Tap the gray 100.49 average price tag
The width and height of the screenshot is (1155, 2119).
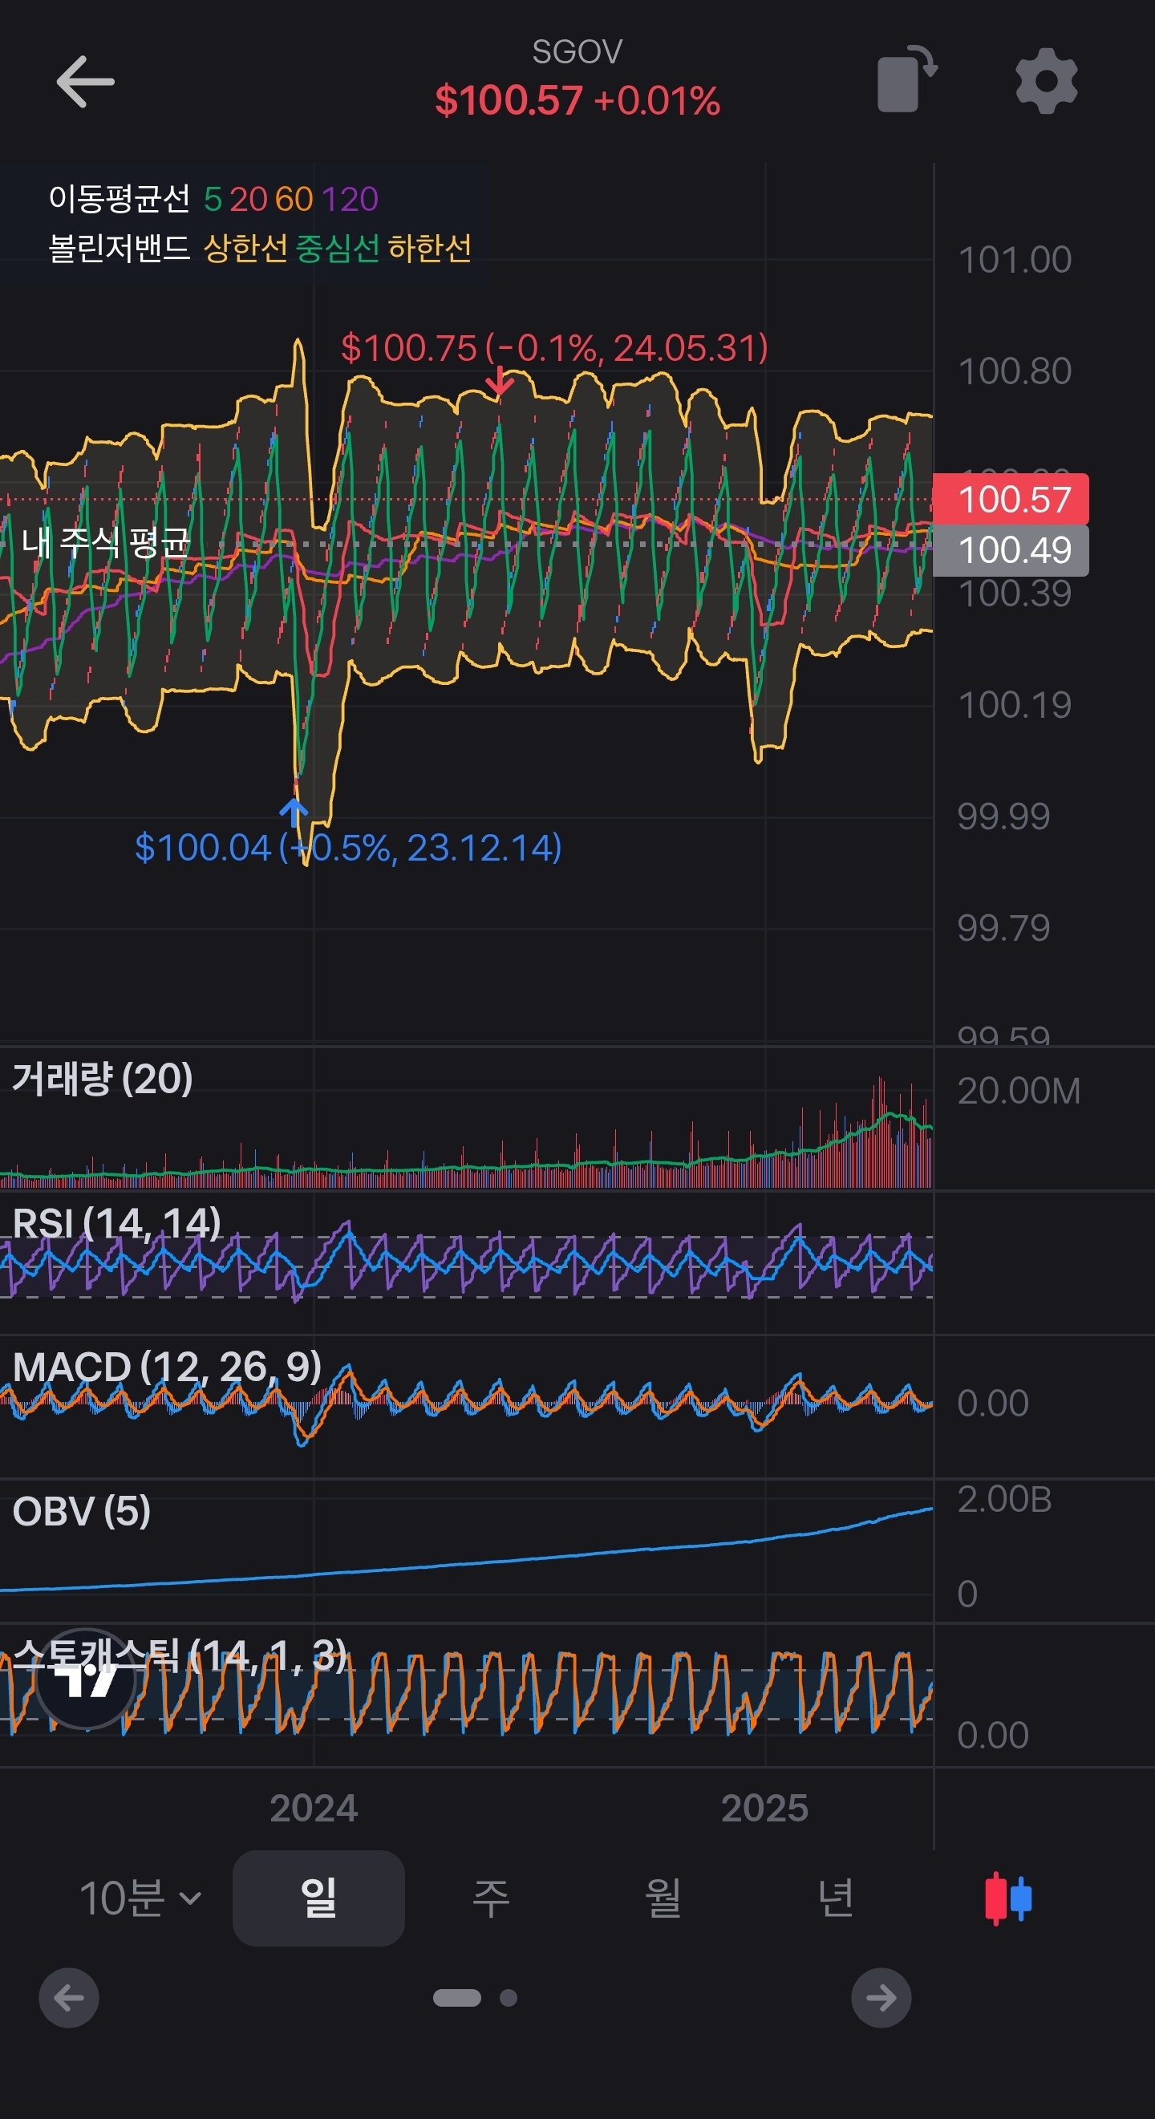(x=1010, y=550)
